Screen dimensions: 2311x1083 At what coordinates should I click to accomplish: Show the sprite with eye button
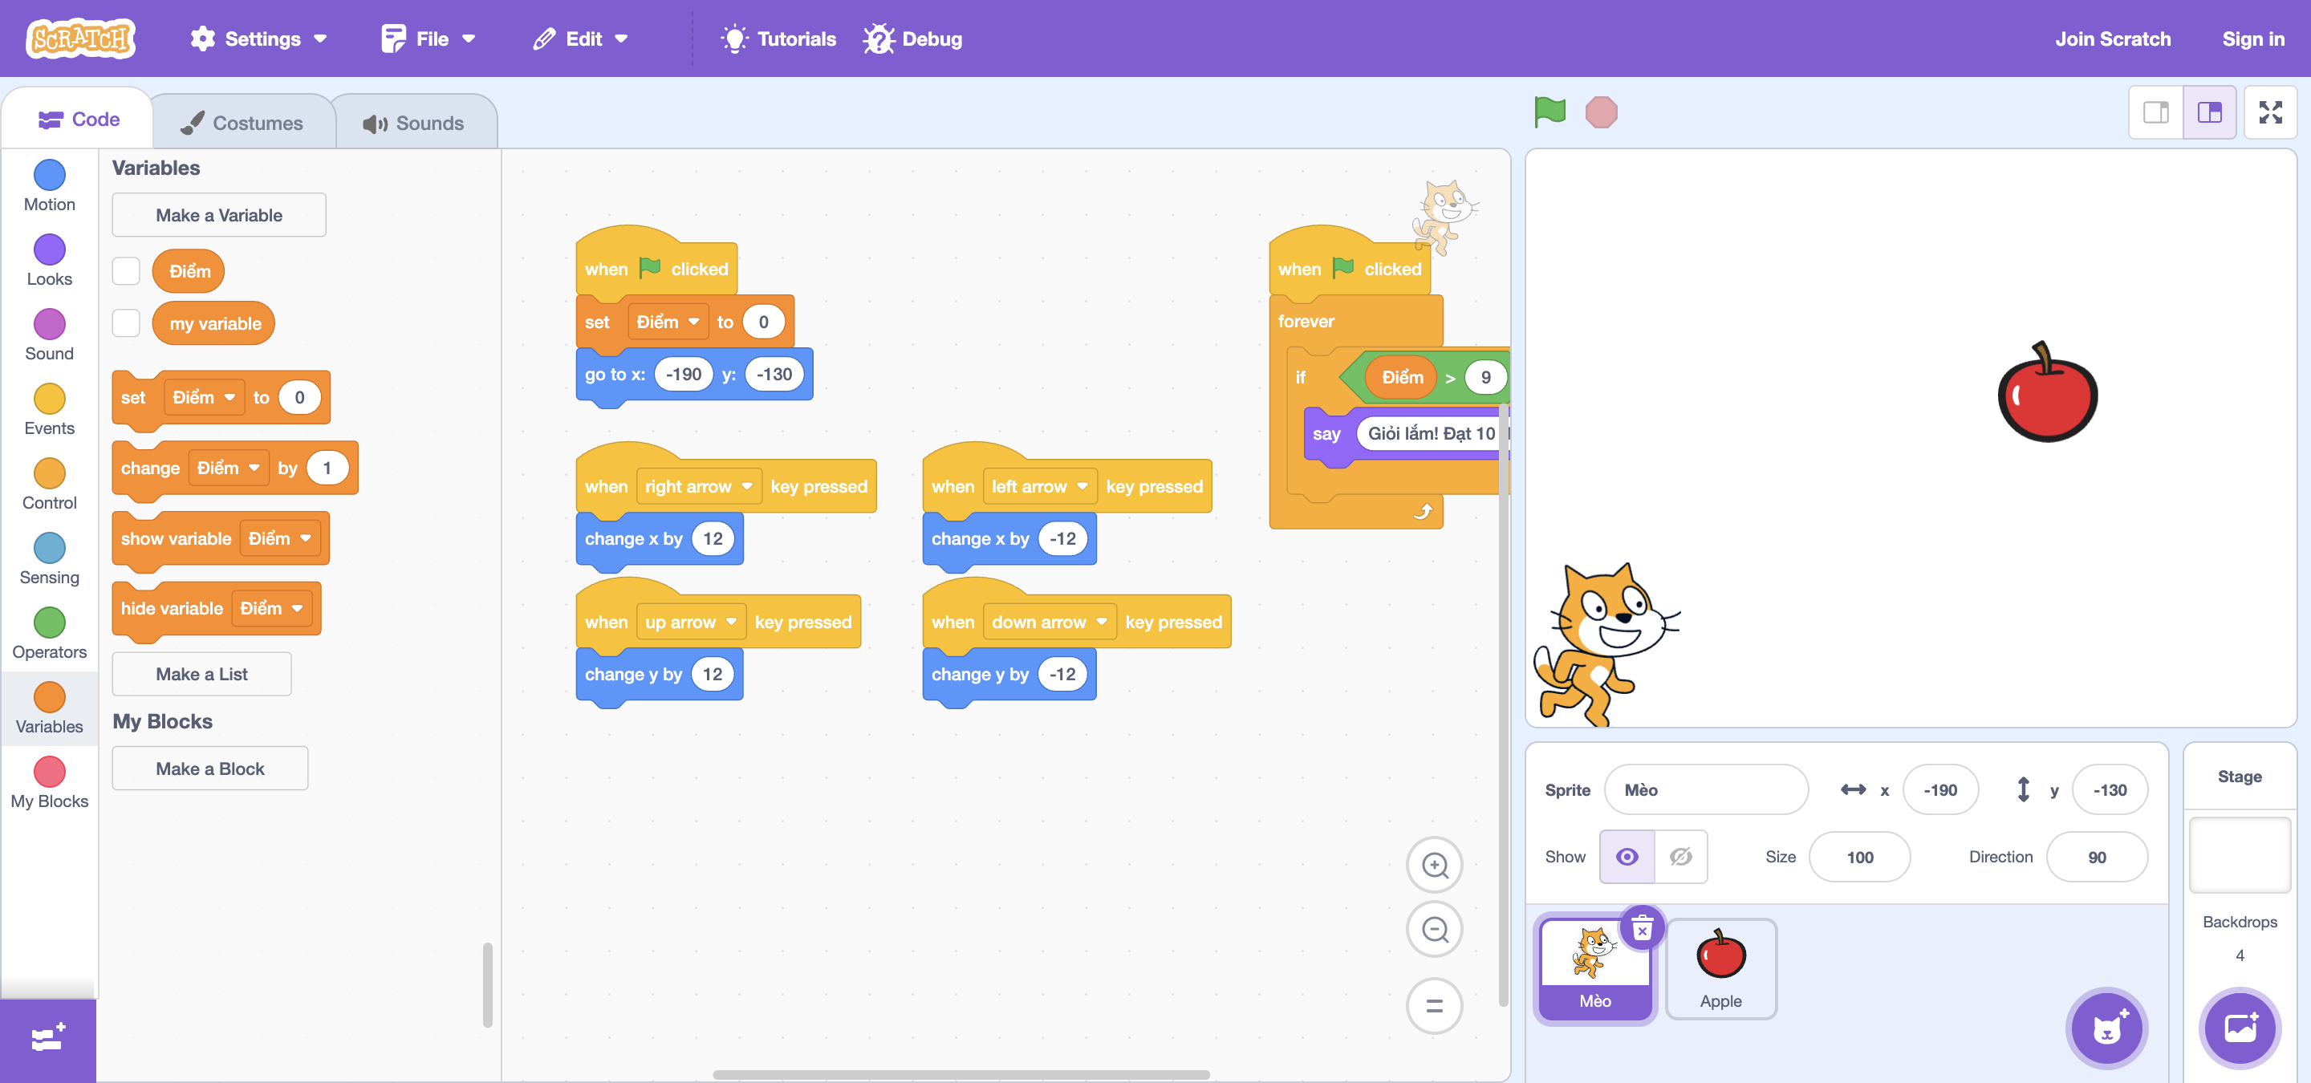coord(1627,856)
